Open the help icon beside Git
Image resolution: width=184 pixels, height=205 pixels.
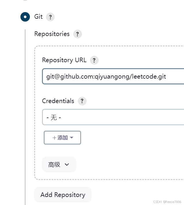coord(50,17)
